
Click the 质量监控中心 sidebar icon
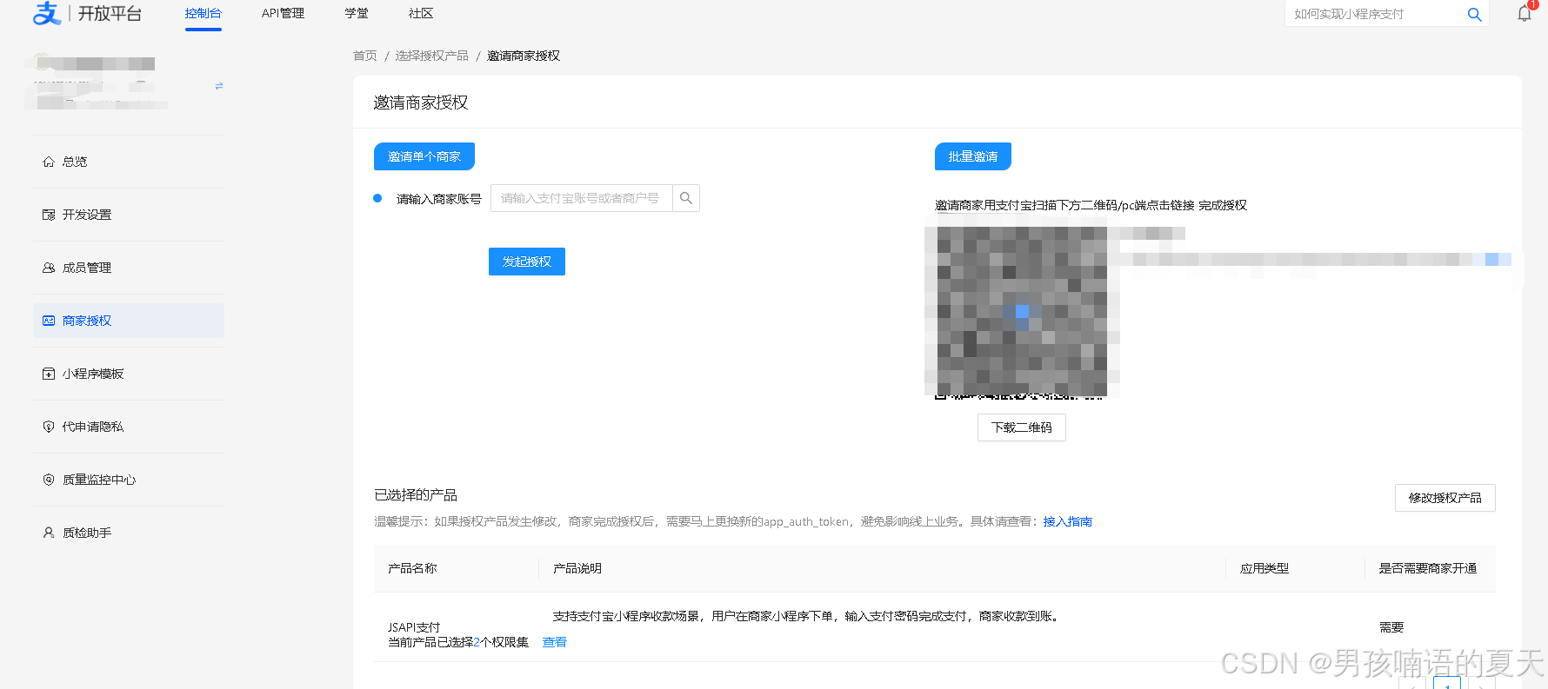49,480
